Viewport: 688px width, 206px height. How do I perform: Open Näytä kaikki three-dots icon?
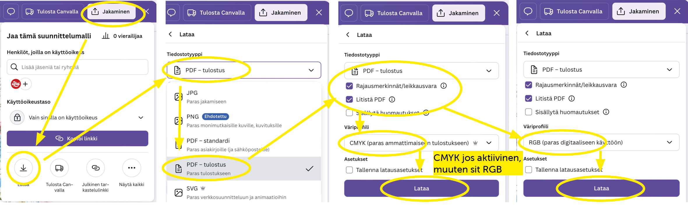point(132,168)
